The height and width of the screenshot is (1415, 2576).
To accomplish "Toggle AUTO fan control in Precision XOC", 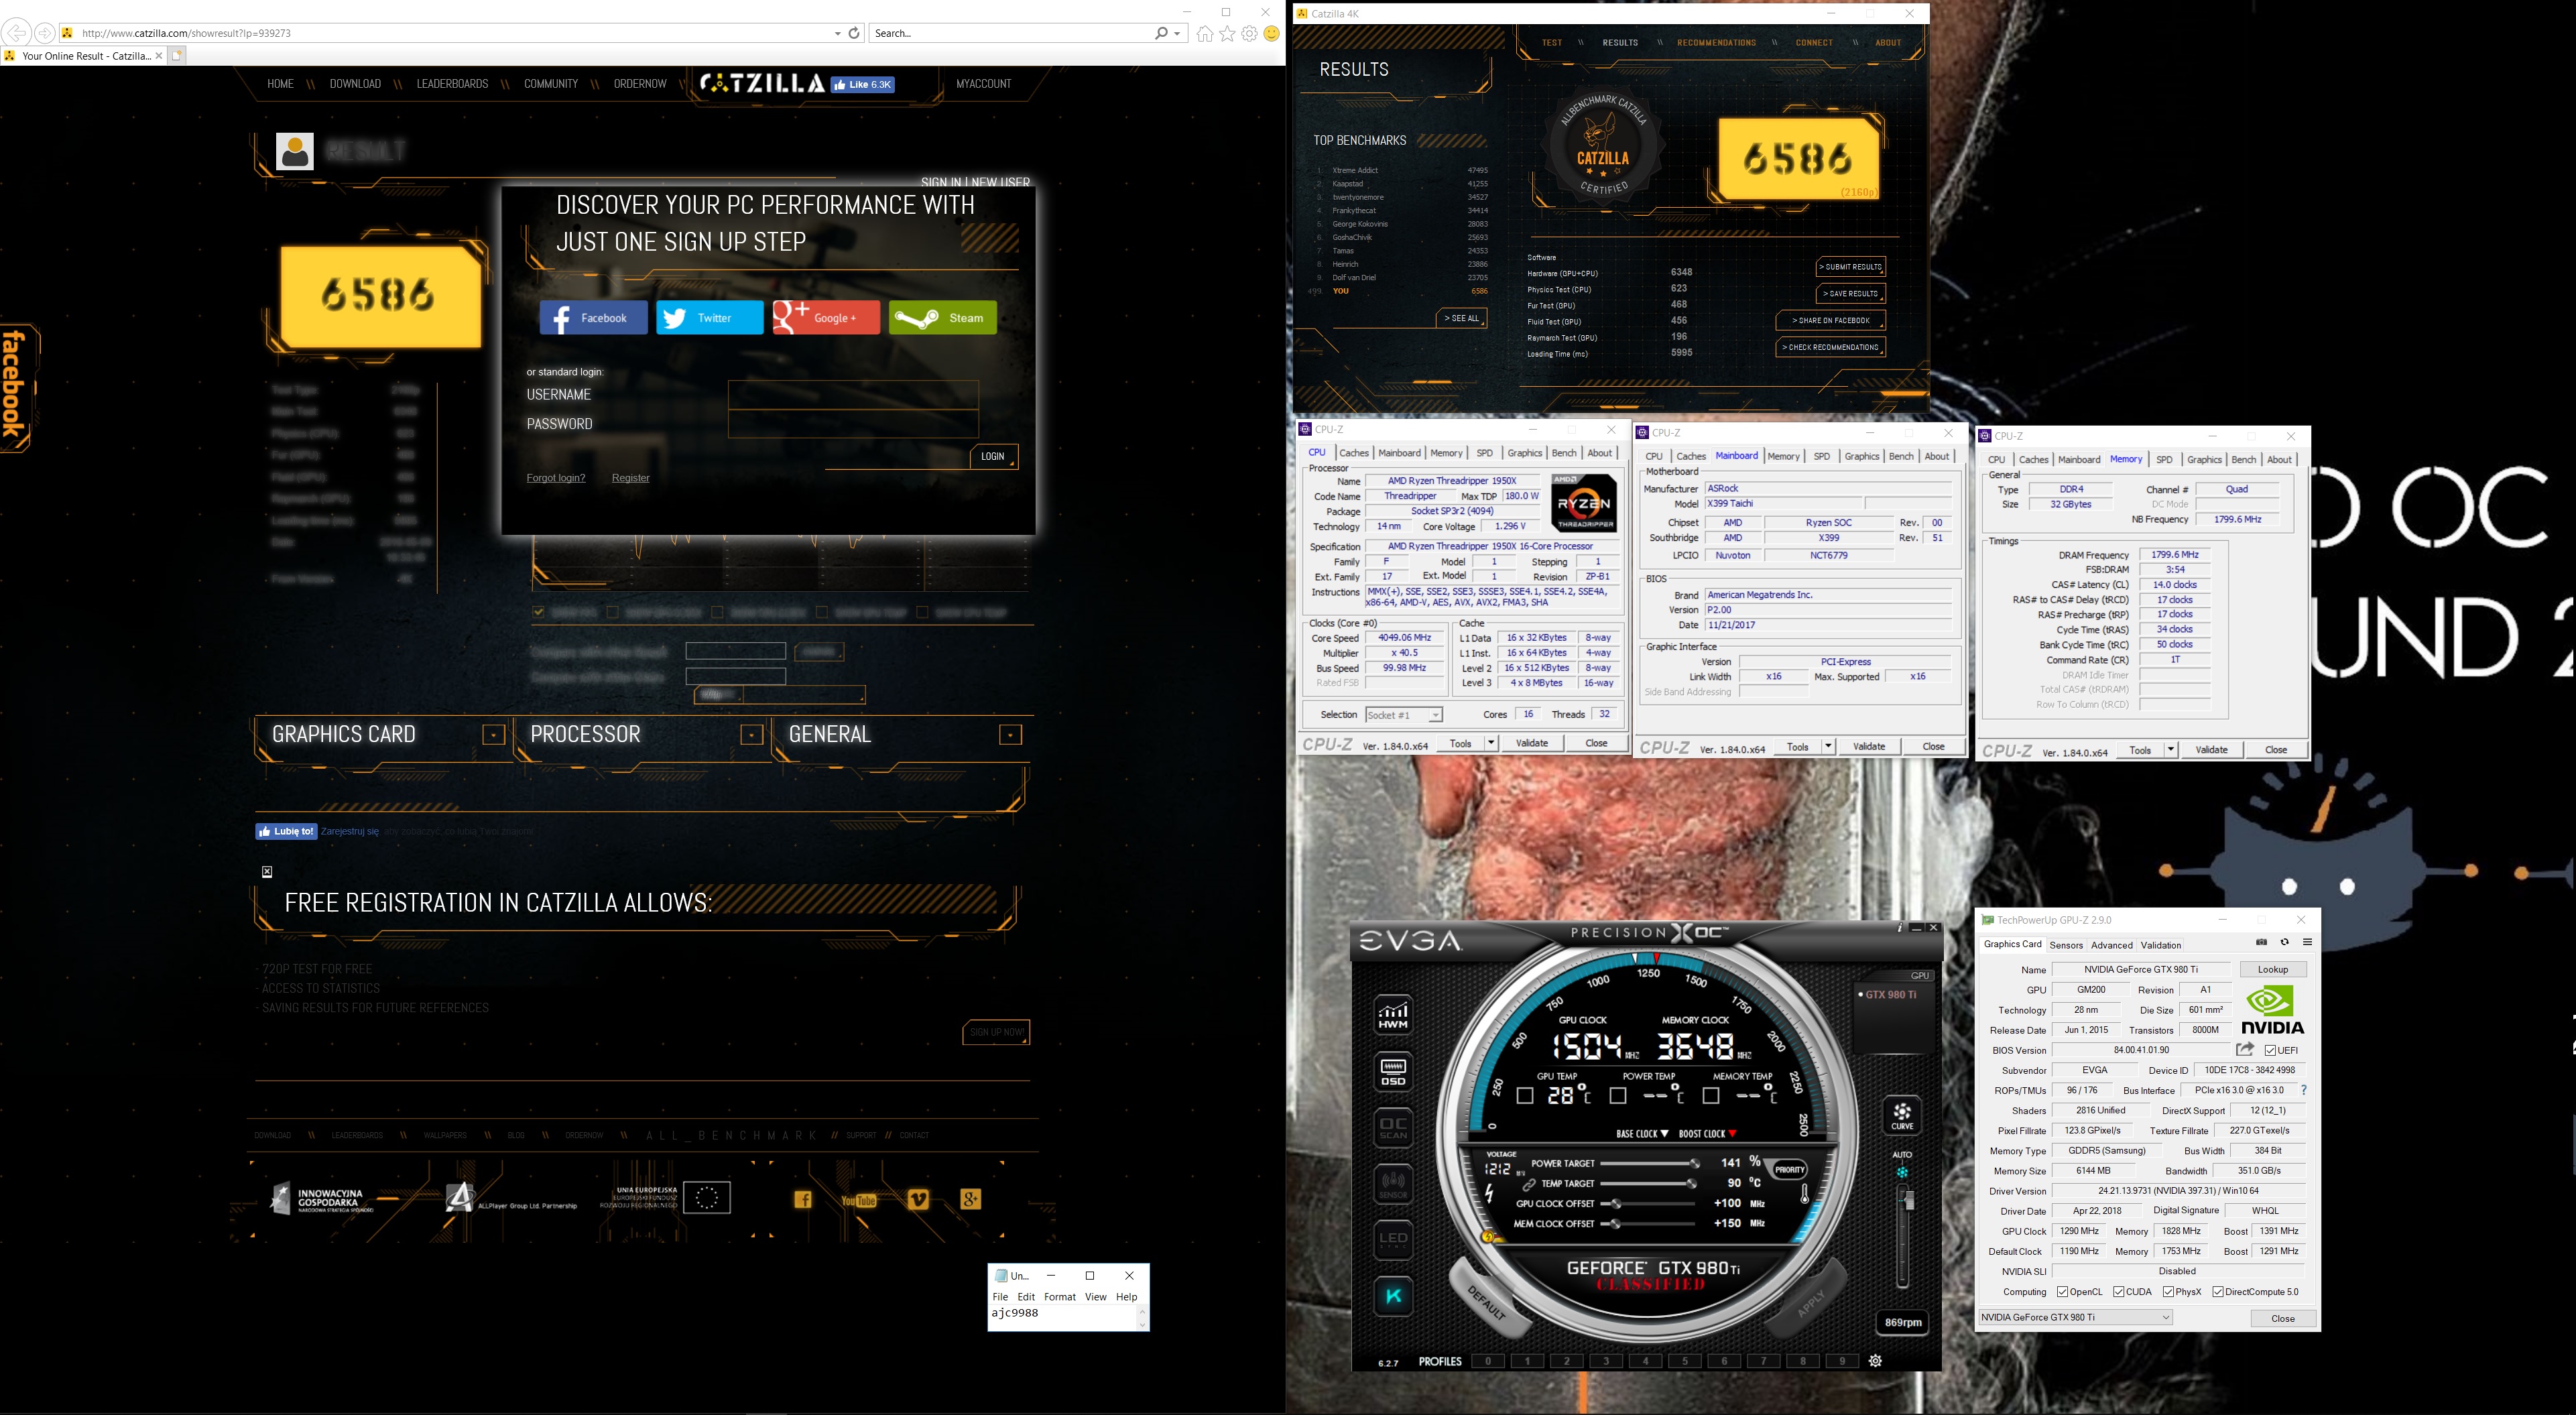I will [1902, 1172].
